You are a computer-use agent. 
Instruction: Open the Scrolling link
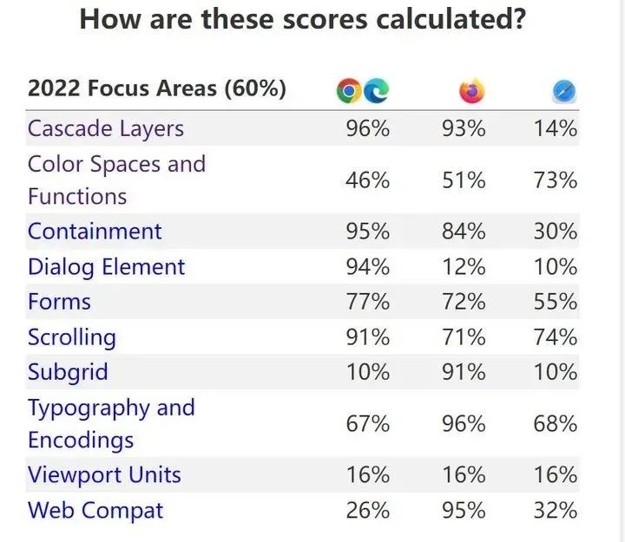pyautogui.click(x=71, y=336)
